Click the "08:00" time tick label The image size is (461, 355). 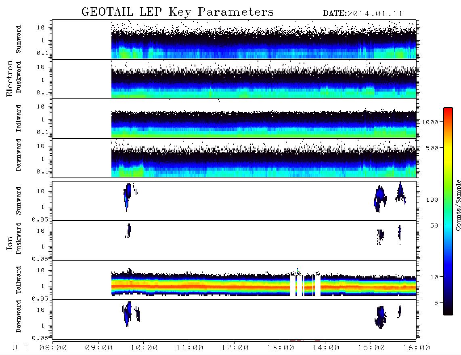53,348
